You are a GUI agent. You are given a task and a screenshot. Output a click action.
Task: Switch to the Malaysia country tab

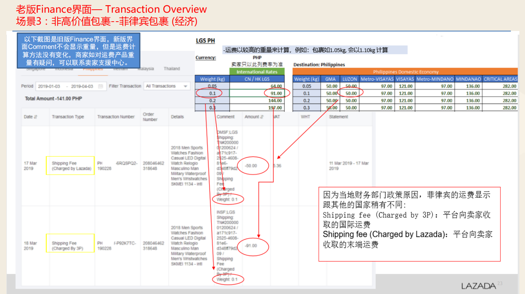[x=146, y=69]
